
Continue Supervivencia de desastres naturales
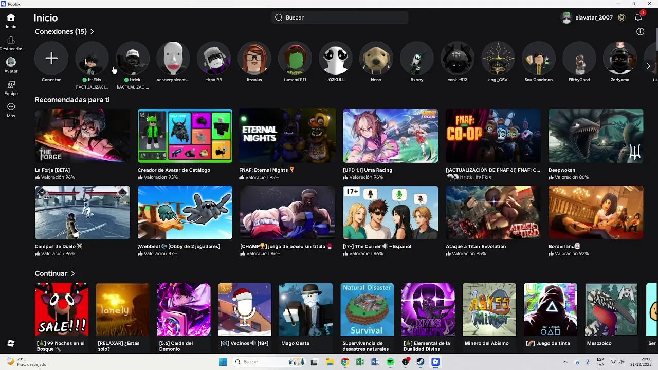pos(367,309)
